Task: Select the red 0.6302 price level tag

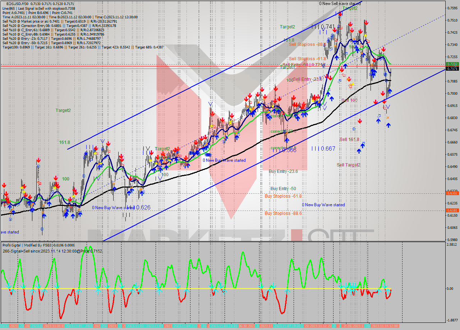Action: tap(452, 193)
